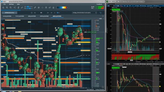Switch to the DDE@DXFEED tab
The height and width of the screenshot is (92, 164).
[32, 16]
